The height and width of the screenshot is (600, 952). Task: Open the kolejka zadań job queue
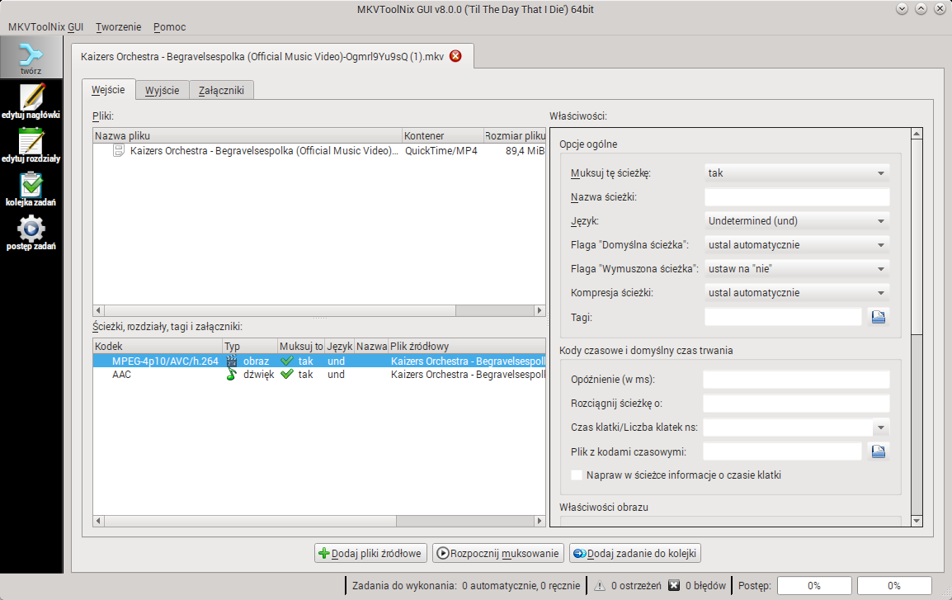pos(31,189)
